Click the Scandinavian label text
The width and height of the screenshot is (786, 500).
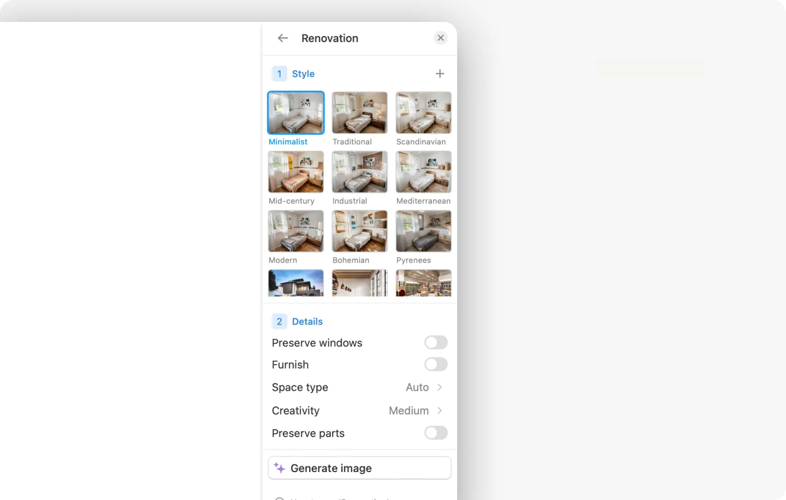click(x=421, y=141)
